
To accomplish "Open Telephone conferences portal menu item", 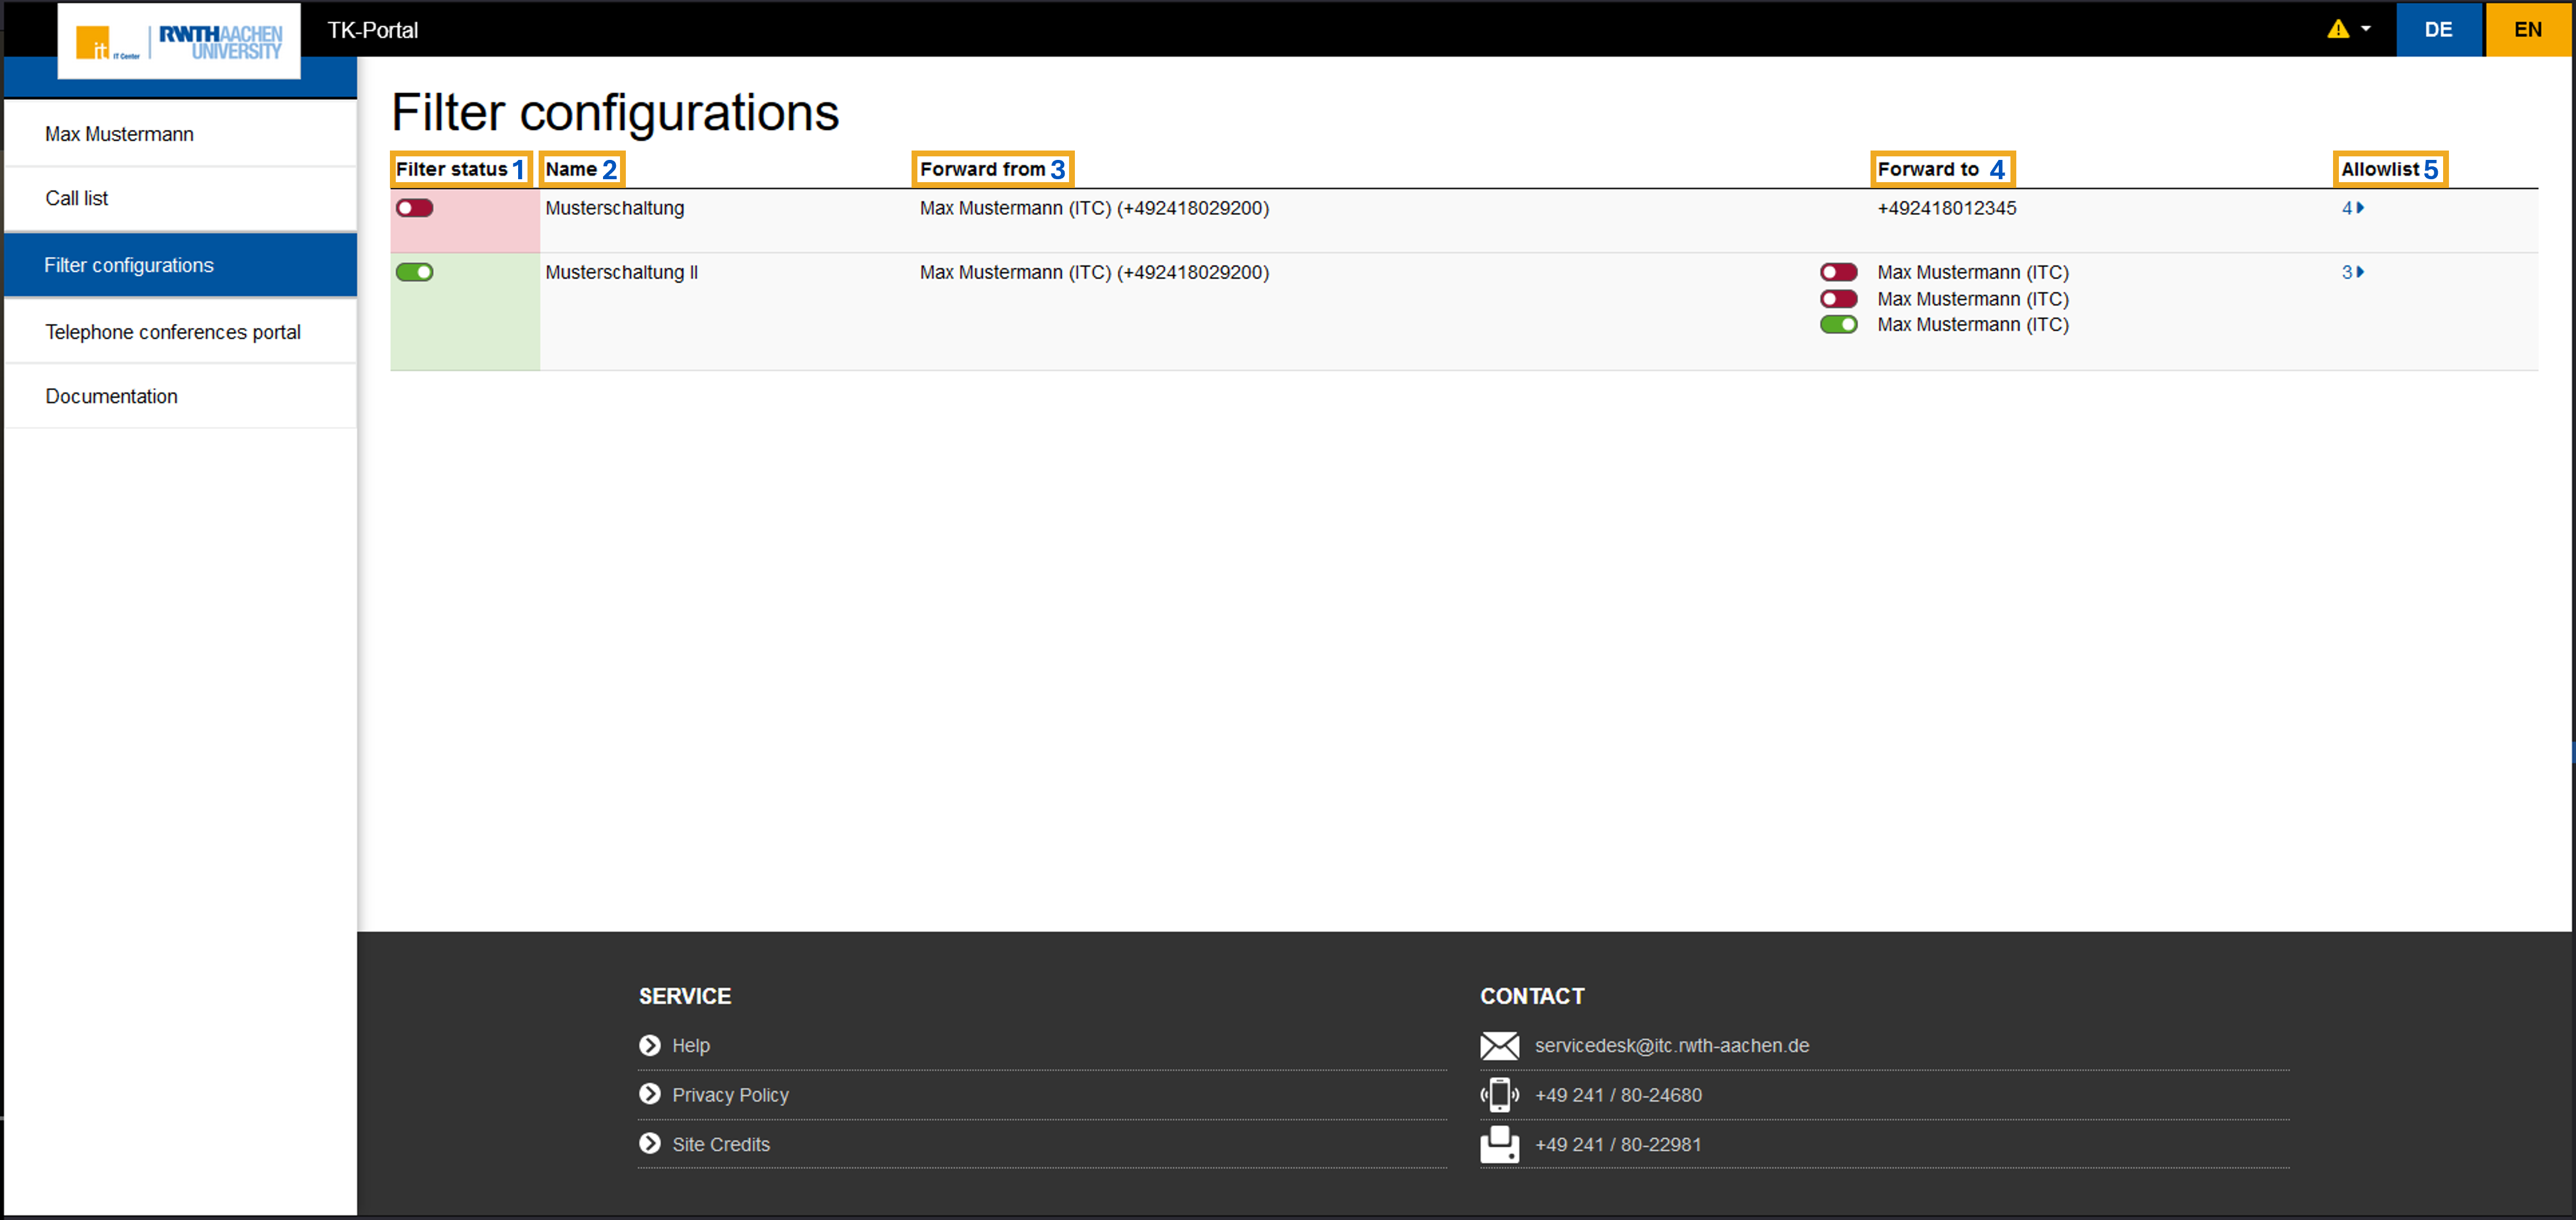I will [173, 332].
